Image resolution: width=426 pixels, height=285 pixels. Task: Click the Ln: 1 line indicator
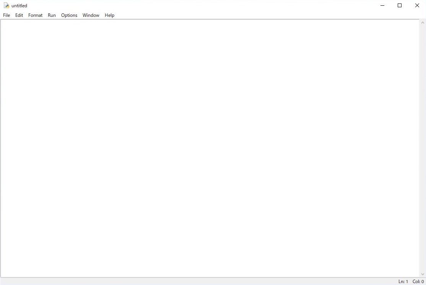point(403,282)
